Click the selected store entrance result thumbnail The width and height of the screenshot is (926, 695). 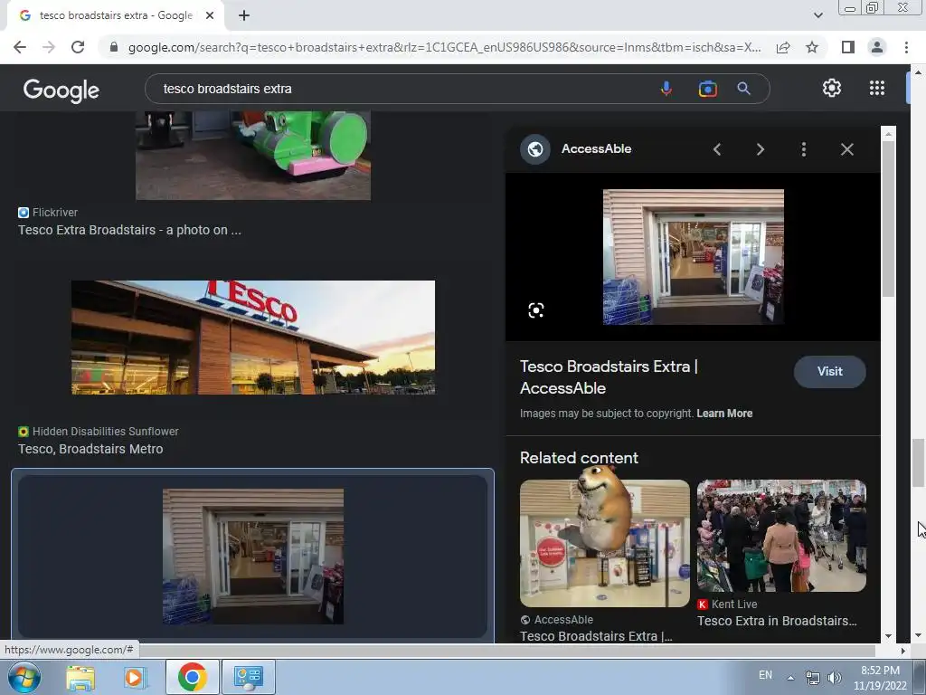[253, 557]
